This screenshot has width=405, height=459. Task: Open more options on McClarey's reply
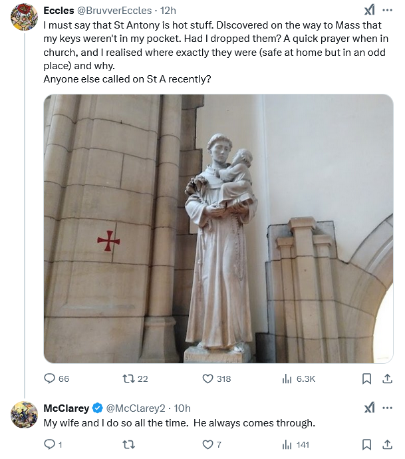click(x=387, y=408)
